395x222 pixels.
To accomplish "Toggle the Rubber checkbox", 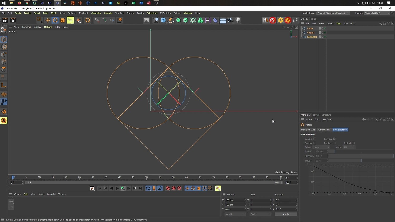I will tap(334, 143).
